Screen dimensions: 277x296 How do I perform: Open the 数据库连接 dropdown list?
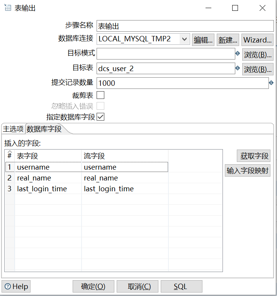click(184, 39)
